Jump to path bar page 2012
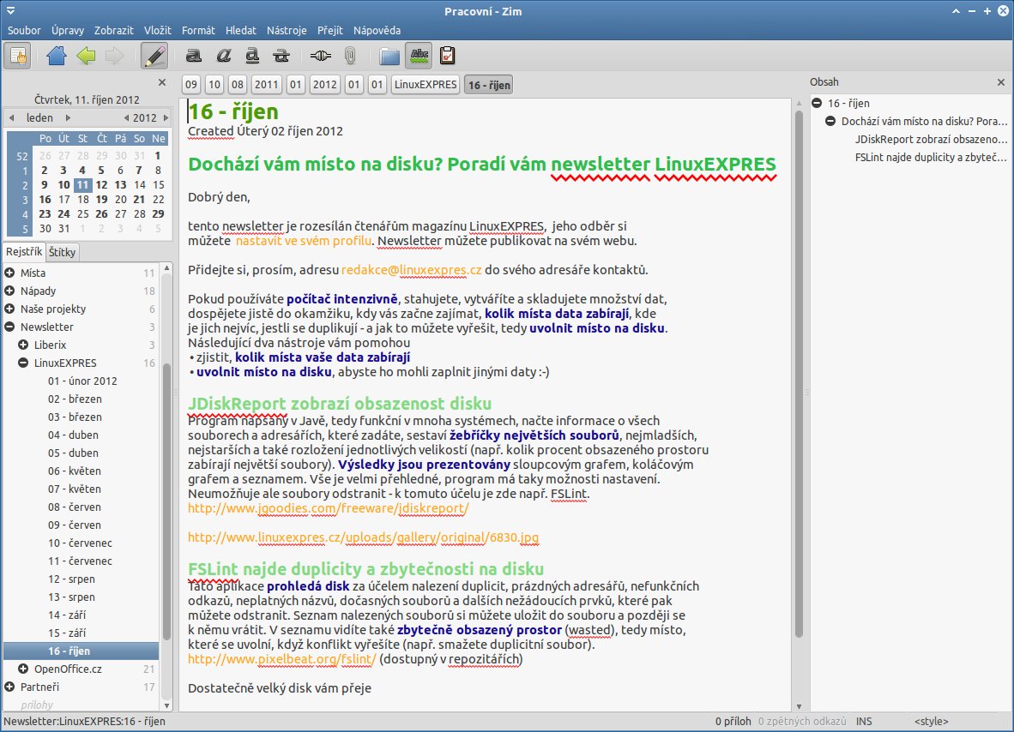The height and width of the screenshot is (732, 1014). (324, 85)
